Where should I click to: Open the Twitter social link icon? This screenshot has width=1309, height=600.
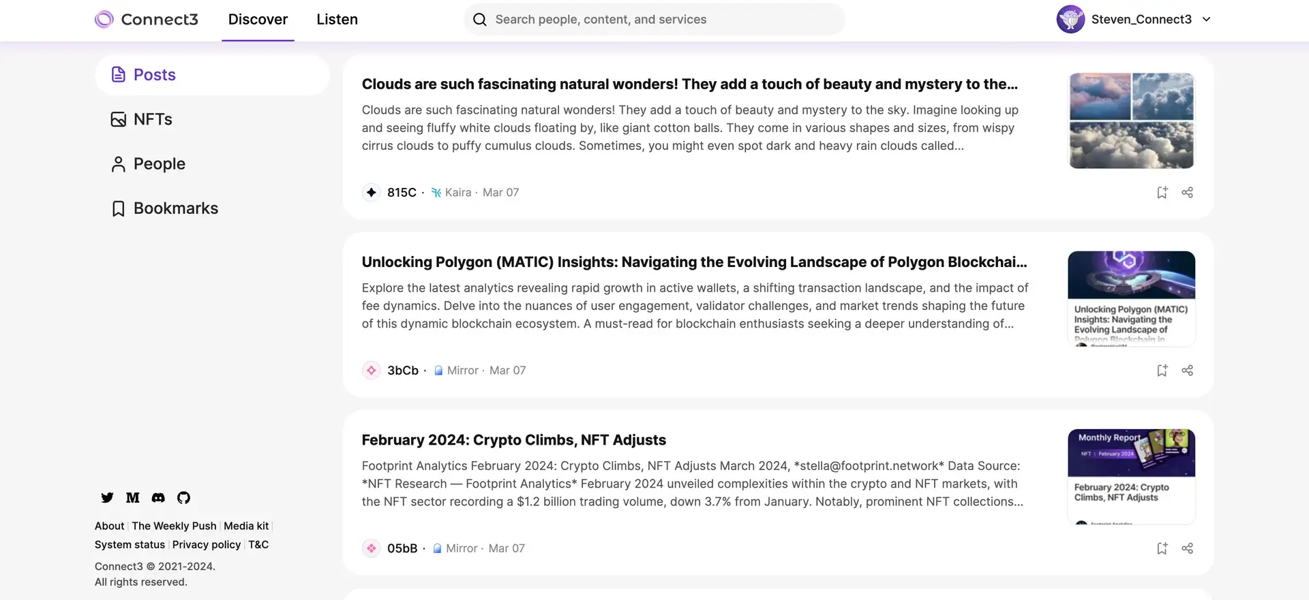[107, 498]
